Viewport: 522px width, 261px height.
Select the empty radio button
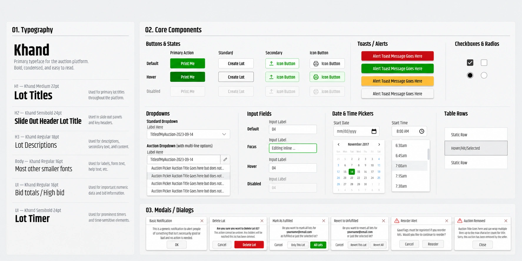[484, 75]
